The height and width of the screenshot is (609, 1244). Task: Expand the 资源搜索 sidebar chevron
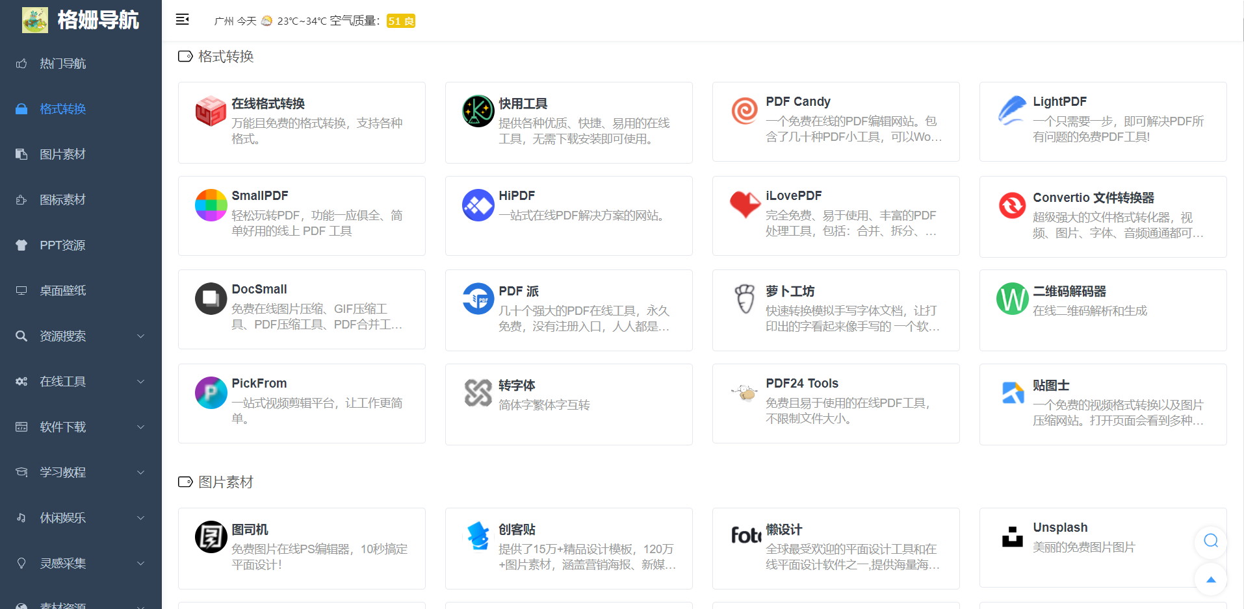pos(140,336)
